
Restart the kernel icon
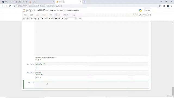(59, 19)
